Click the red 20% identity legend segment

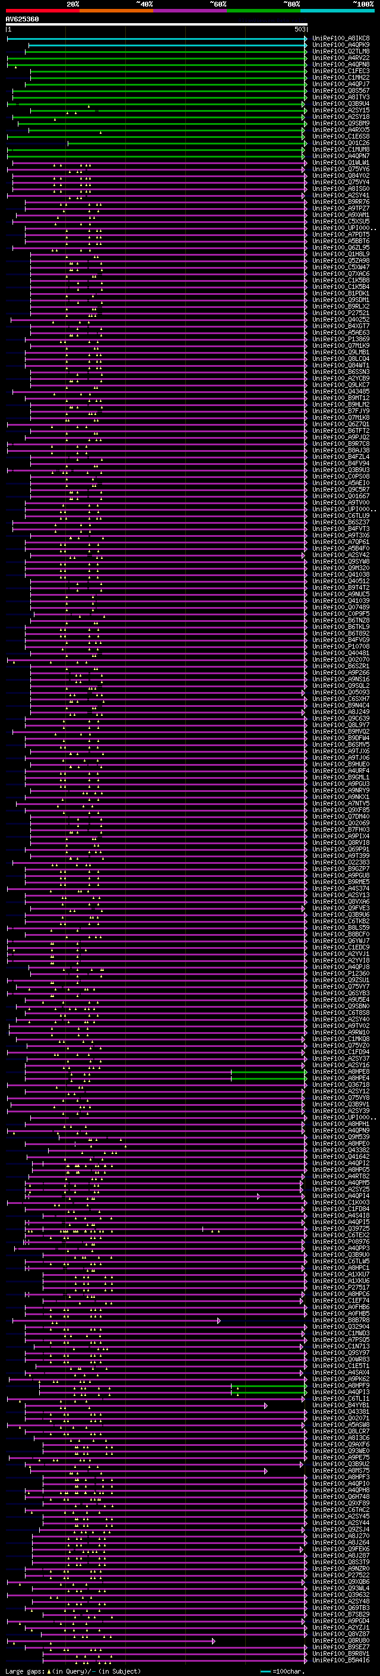click(42, 11)
